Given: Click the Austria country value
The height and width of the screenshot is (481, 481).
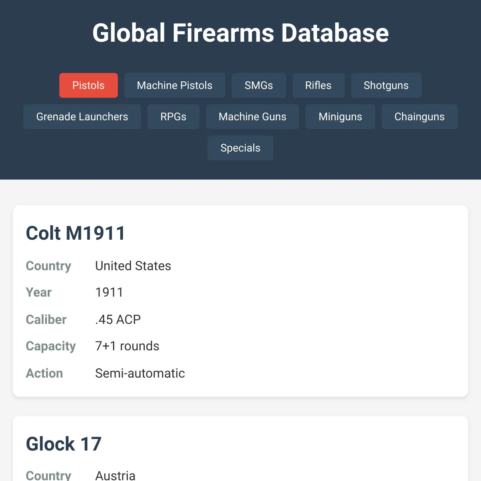Looking at the screenshot, I should click(115, 476).
